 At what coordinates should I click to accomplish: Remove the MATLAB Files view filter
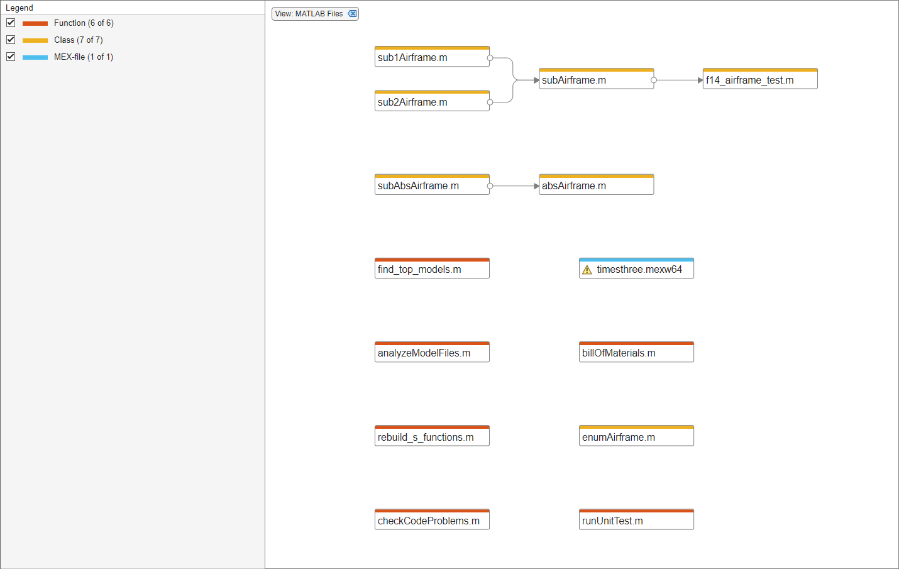(x=353, y=14)
